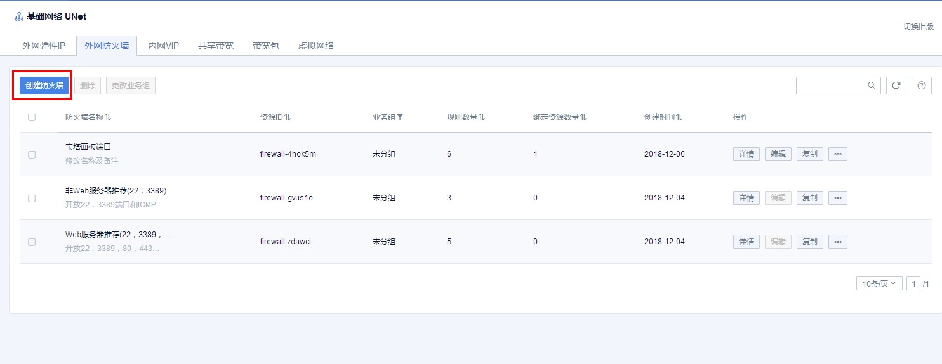Focus the firewall search input field

[x=832, y=86]
